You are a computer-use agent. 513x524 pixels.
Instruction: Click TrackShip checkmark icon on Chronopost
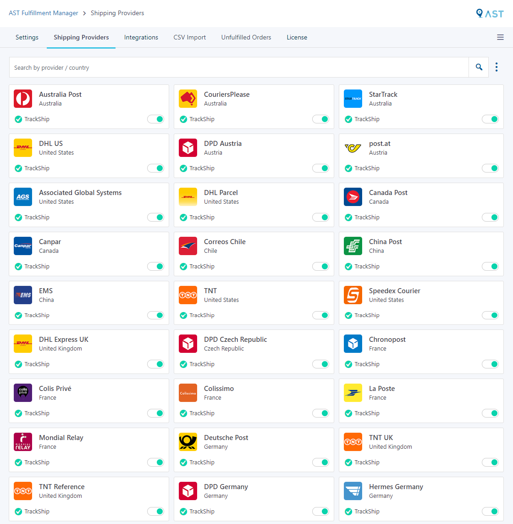[348, 364]
